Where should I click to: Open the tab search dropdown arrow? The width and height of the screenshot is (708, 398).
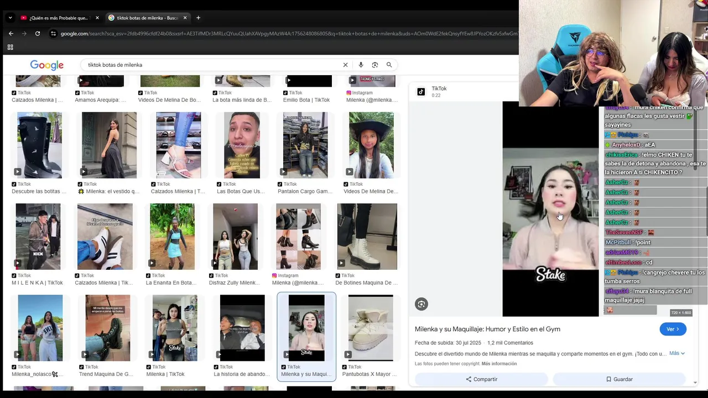[10, 18]
